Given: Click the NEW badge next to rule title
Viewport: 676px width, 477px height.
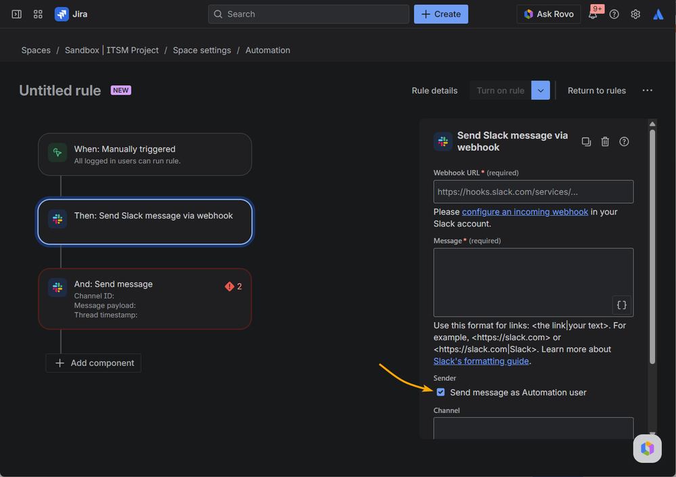Looking at the screenshot, I should coord(120,91).
